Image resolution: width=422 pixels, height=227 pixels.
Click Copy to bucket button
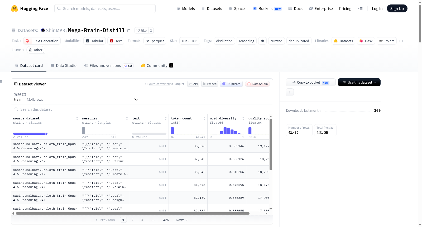click(311, 82)
